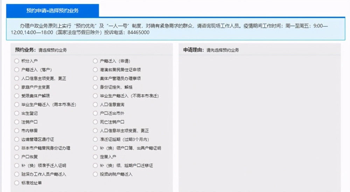Select the 市内移居 radio button
The height and width of the screenshot is (192, 350).
[17, 130]
